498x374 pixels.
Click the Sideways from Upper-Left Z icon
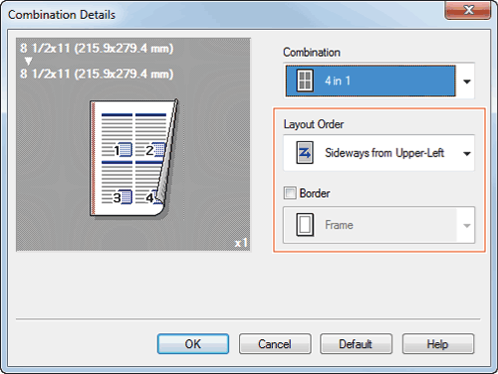point(305,153)
